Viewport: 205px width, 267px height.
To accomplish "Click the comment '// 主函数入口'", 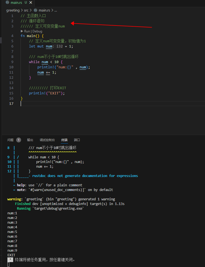I will [x=33, y=16].
